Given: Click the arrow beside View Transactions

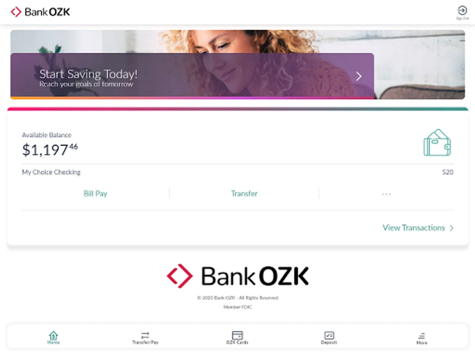Looking at the screenshot, I should pos(451,228).
